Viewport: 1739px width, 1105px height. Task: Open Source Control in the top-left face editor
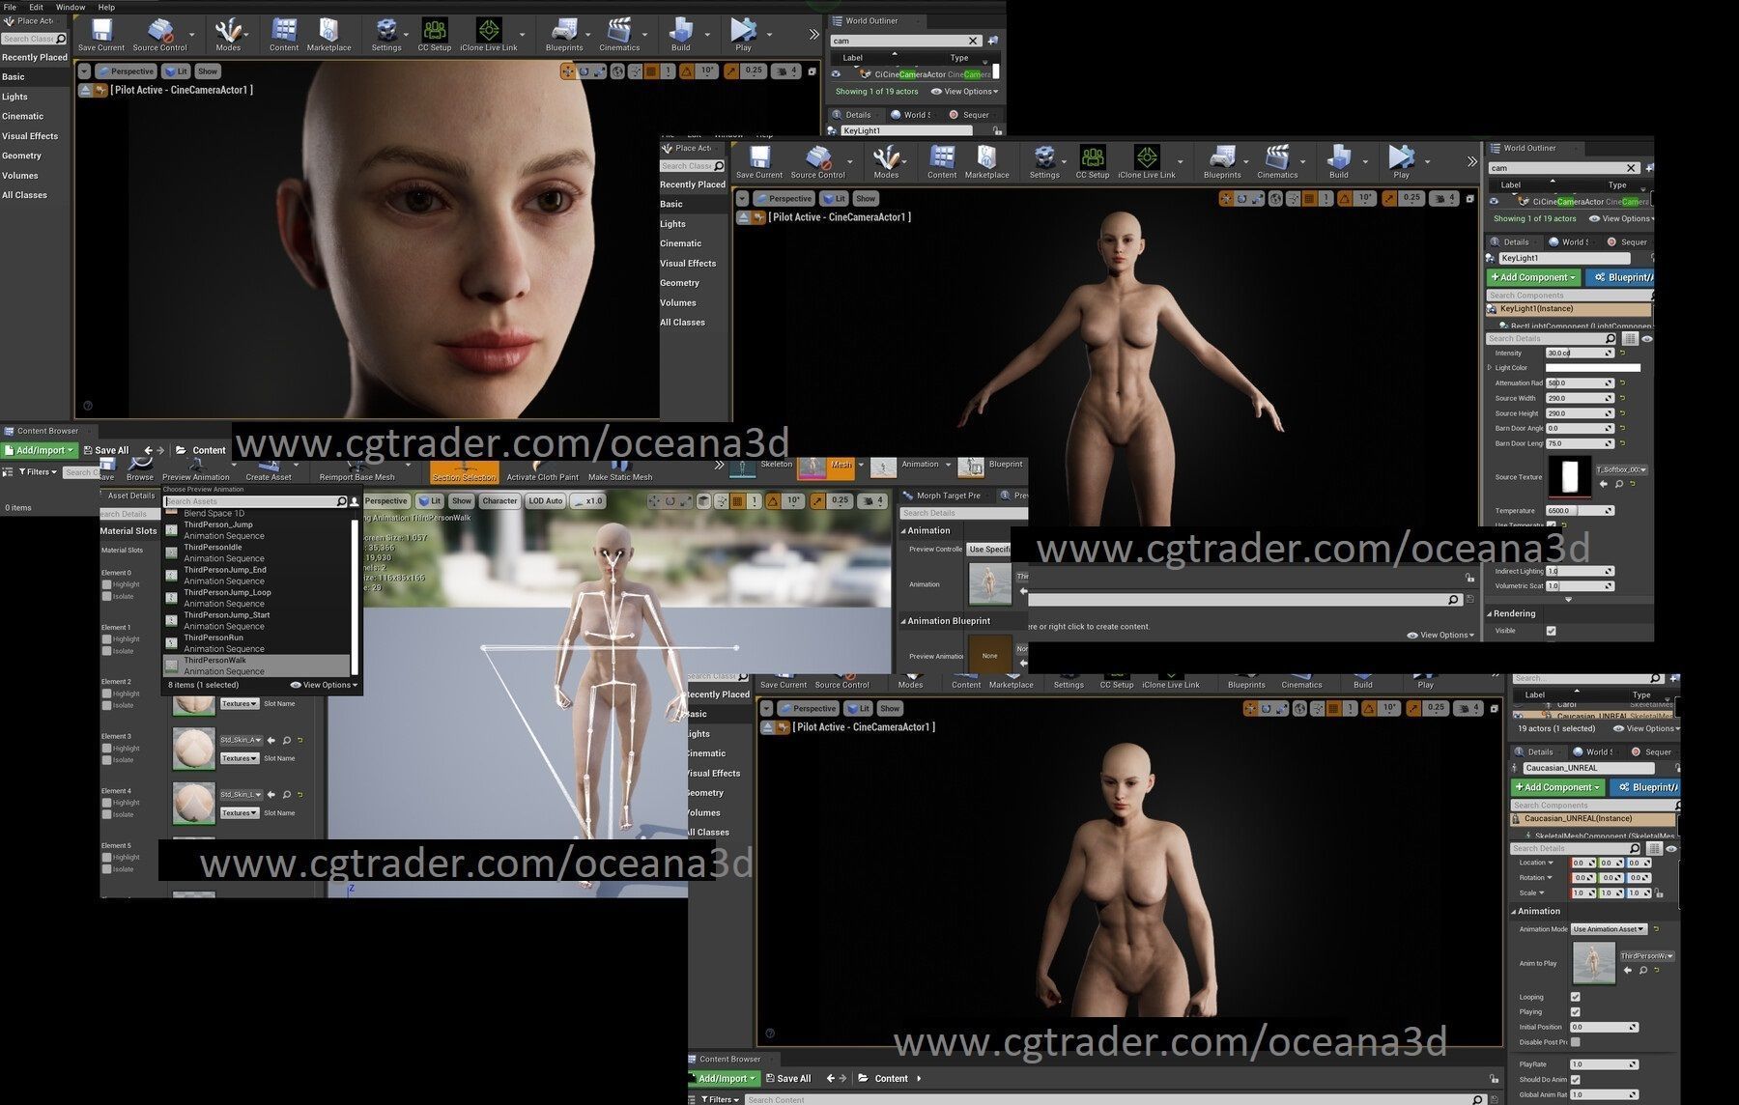click(x=159, y=35)
